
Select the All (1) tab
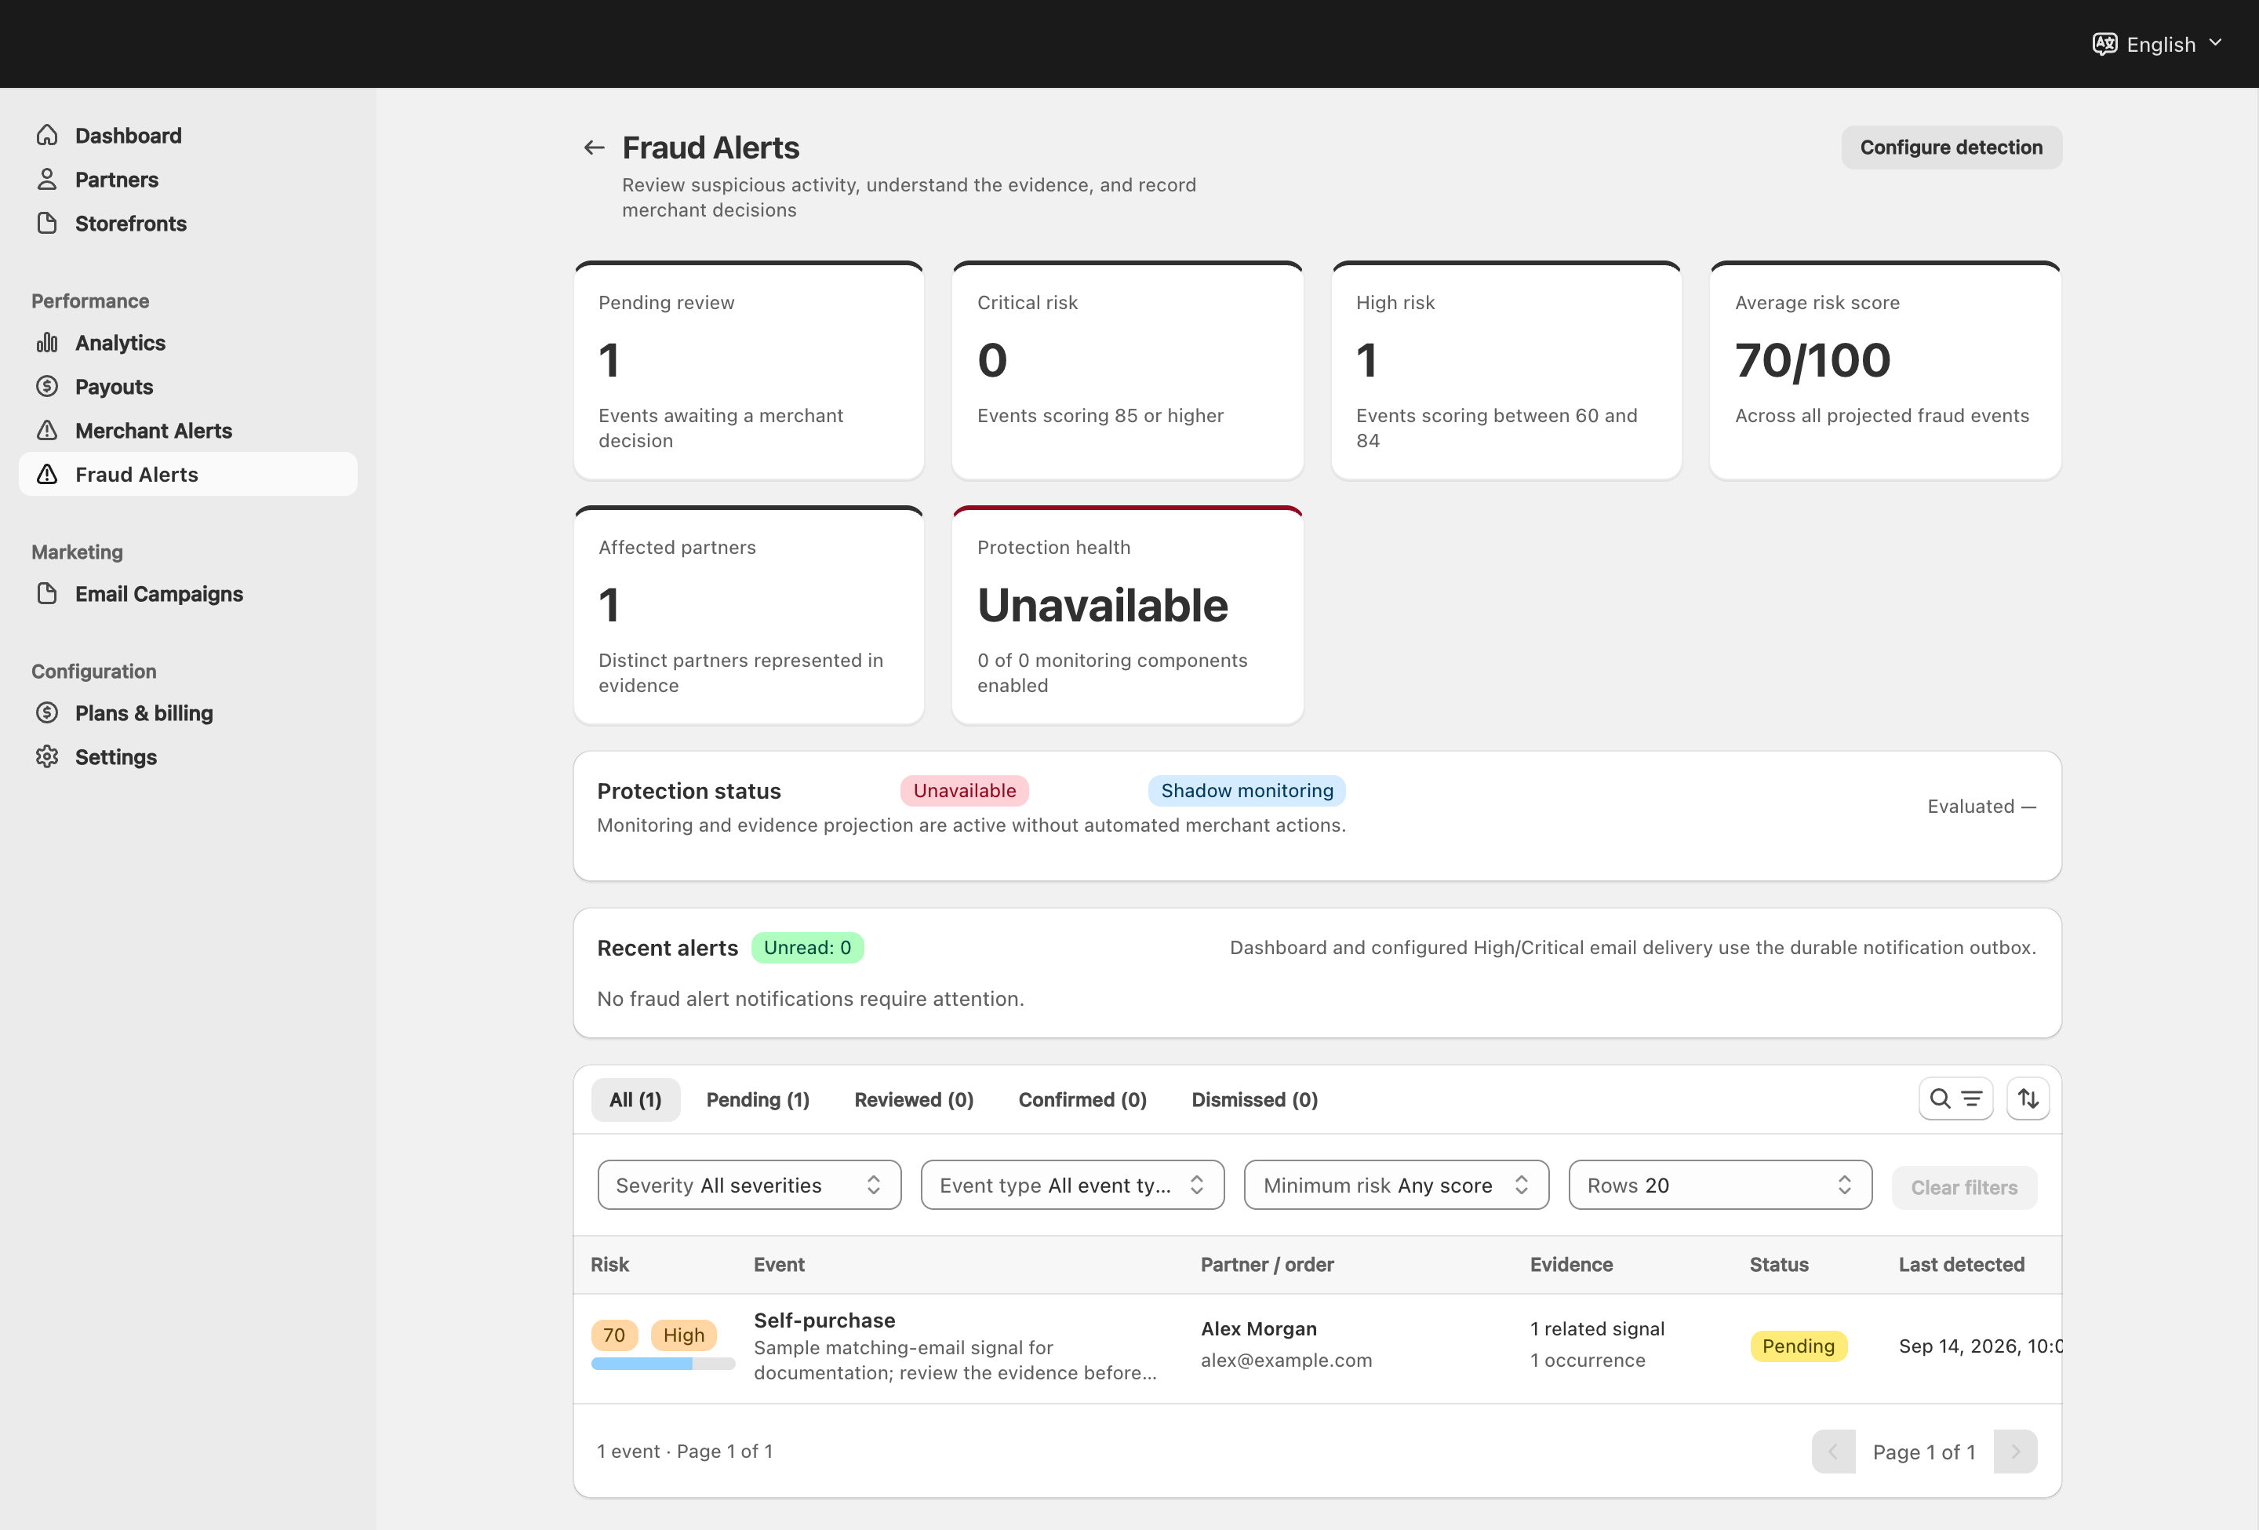click(x=635, y=1099)
